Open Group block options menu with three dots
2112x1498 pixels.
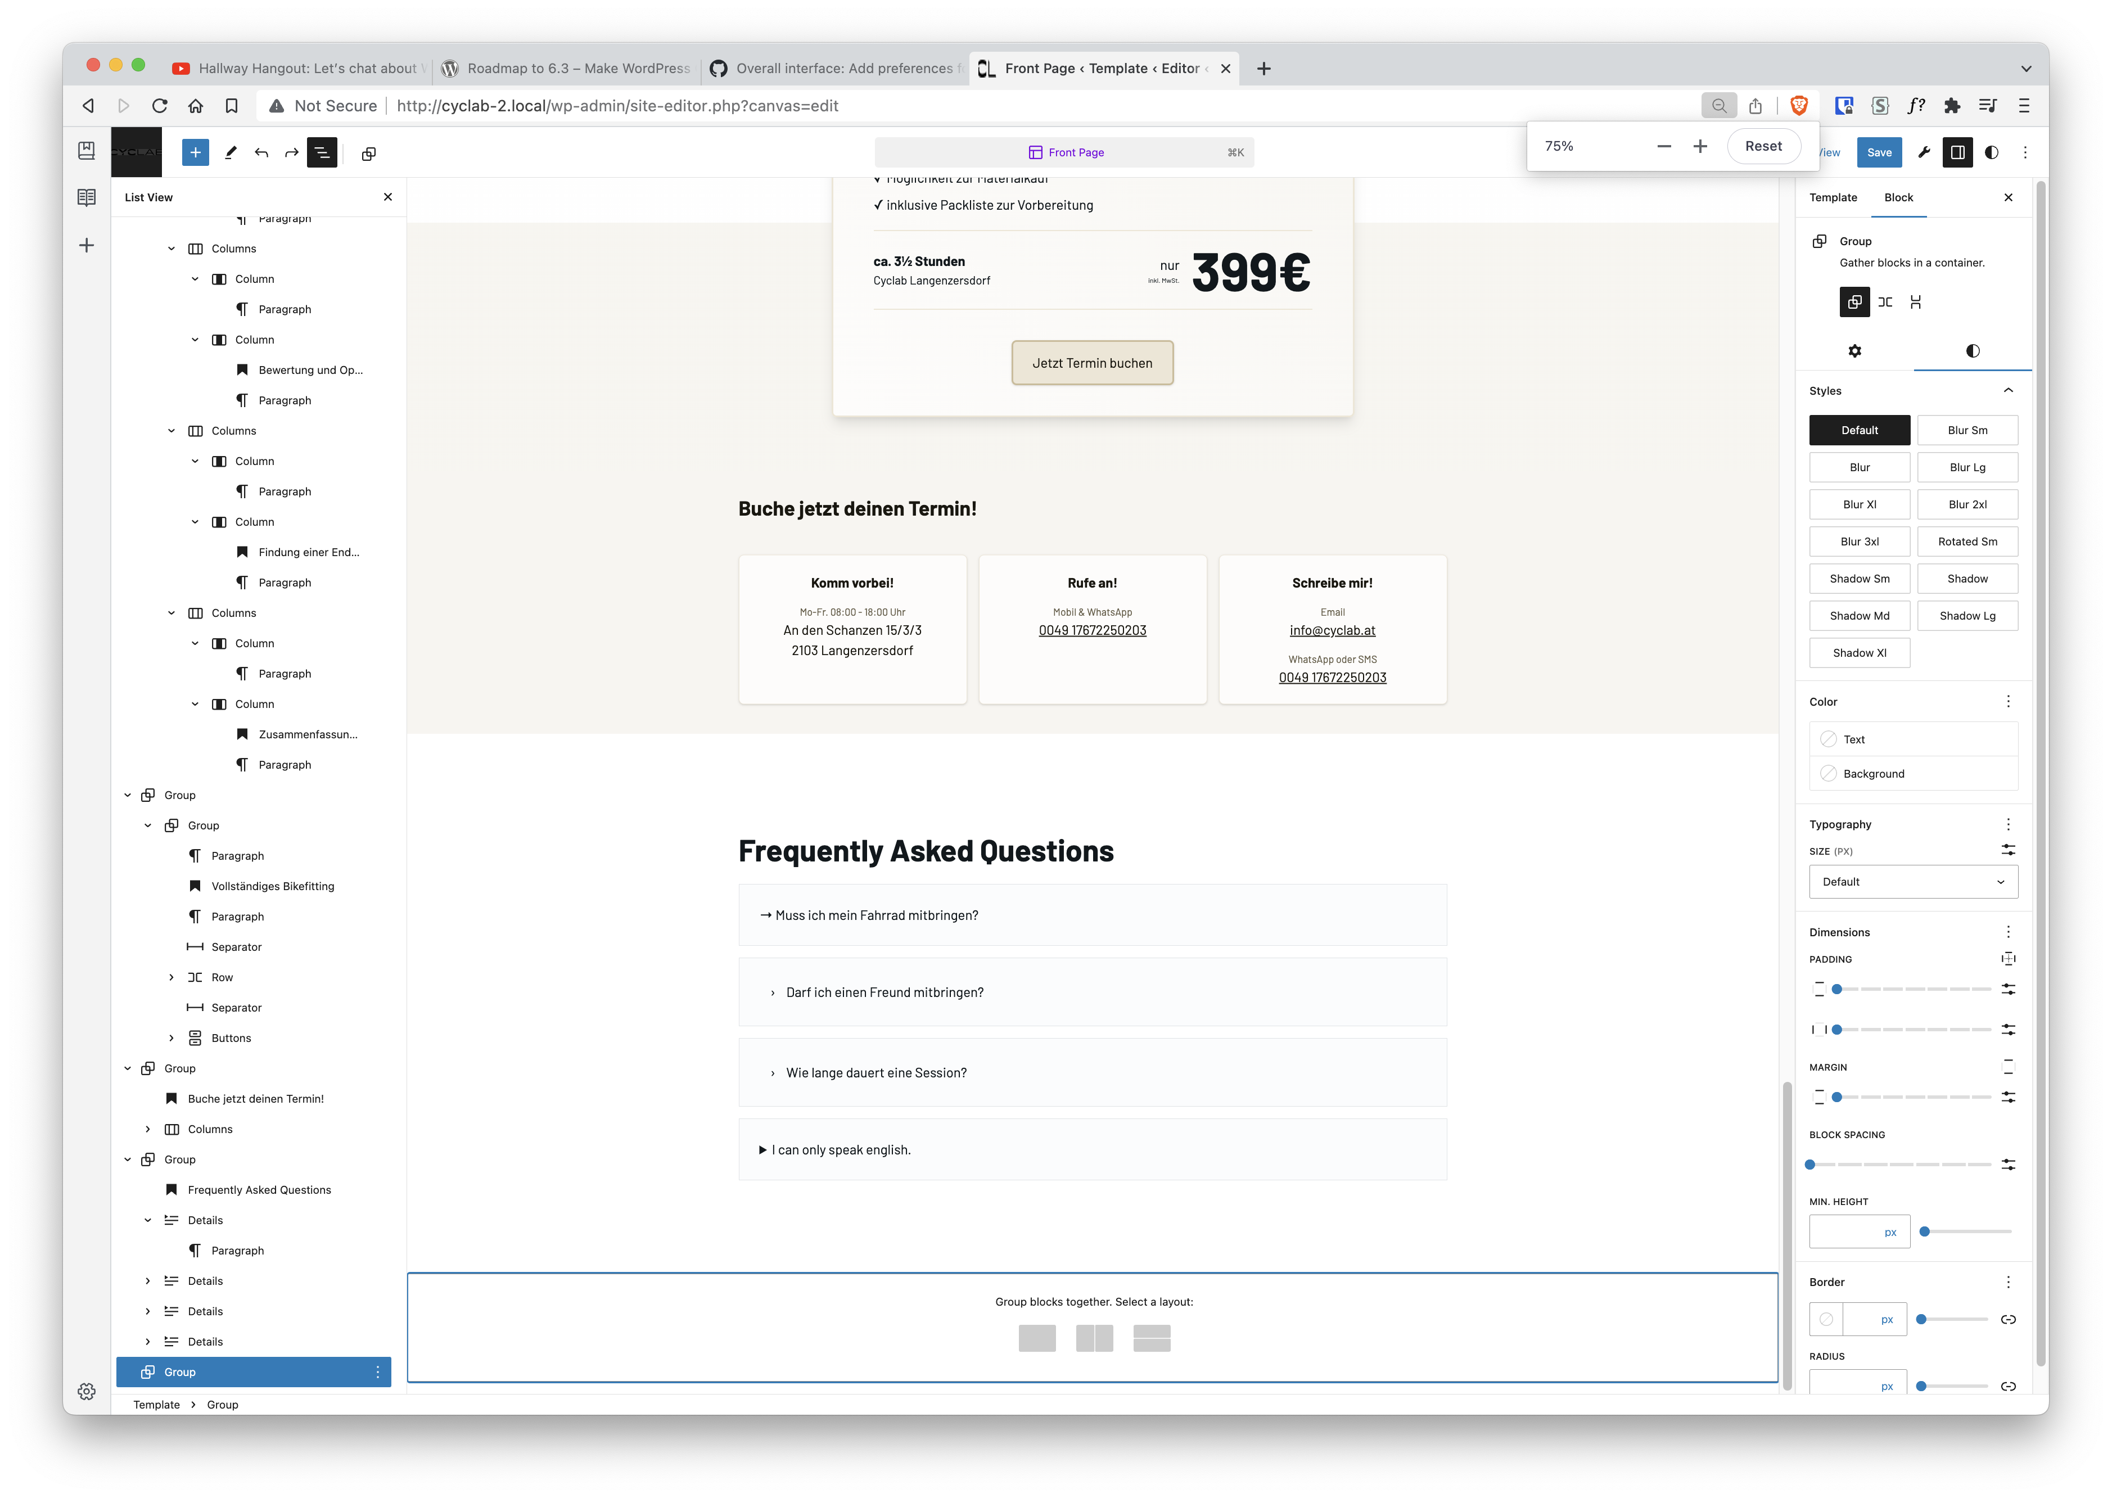(x=376, y=1371)
